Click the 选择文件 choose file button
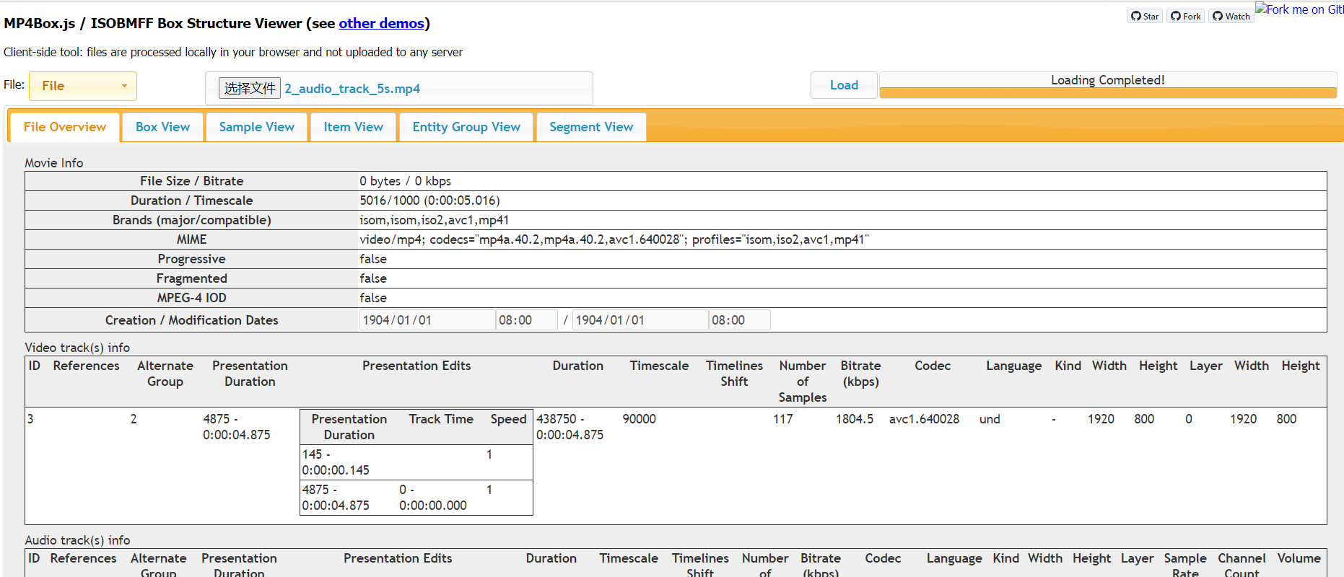This screenshot has width=1344, height=577. click(x=249, y=88)
